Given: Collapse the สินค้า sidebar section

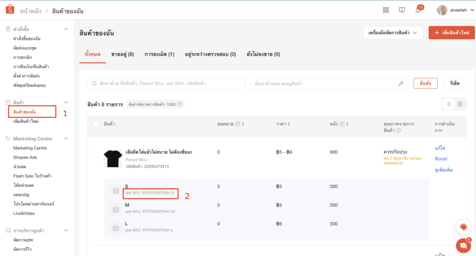Looking at the screenshot, I should [66, 103].
